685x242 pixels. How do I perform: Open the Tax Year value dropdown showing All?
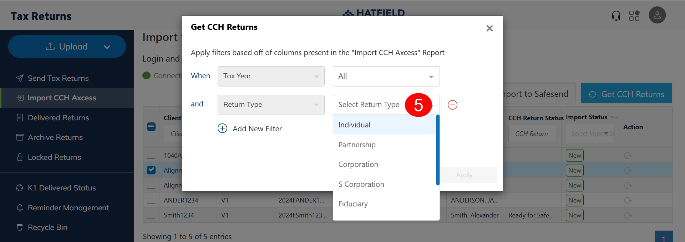click(x=386, y=76)
